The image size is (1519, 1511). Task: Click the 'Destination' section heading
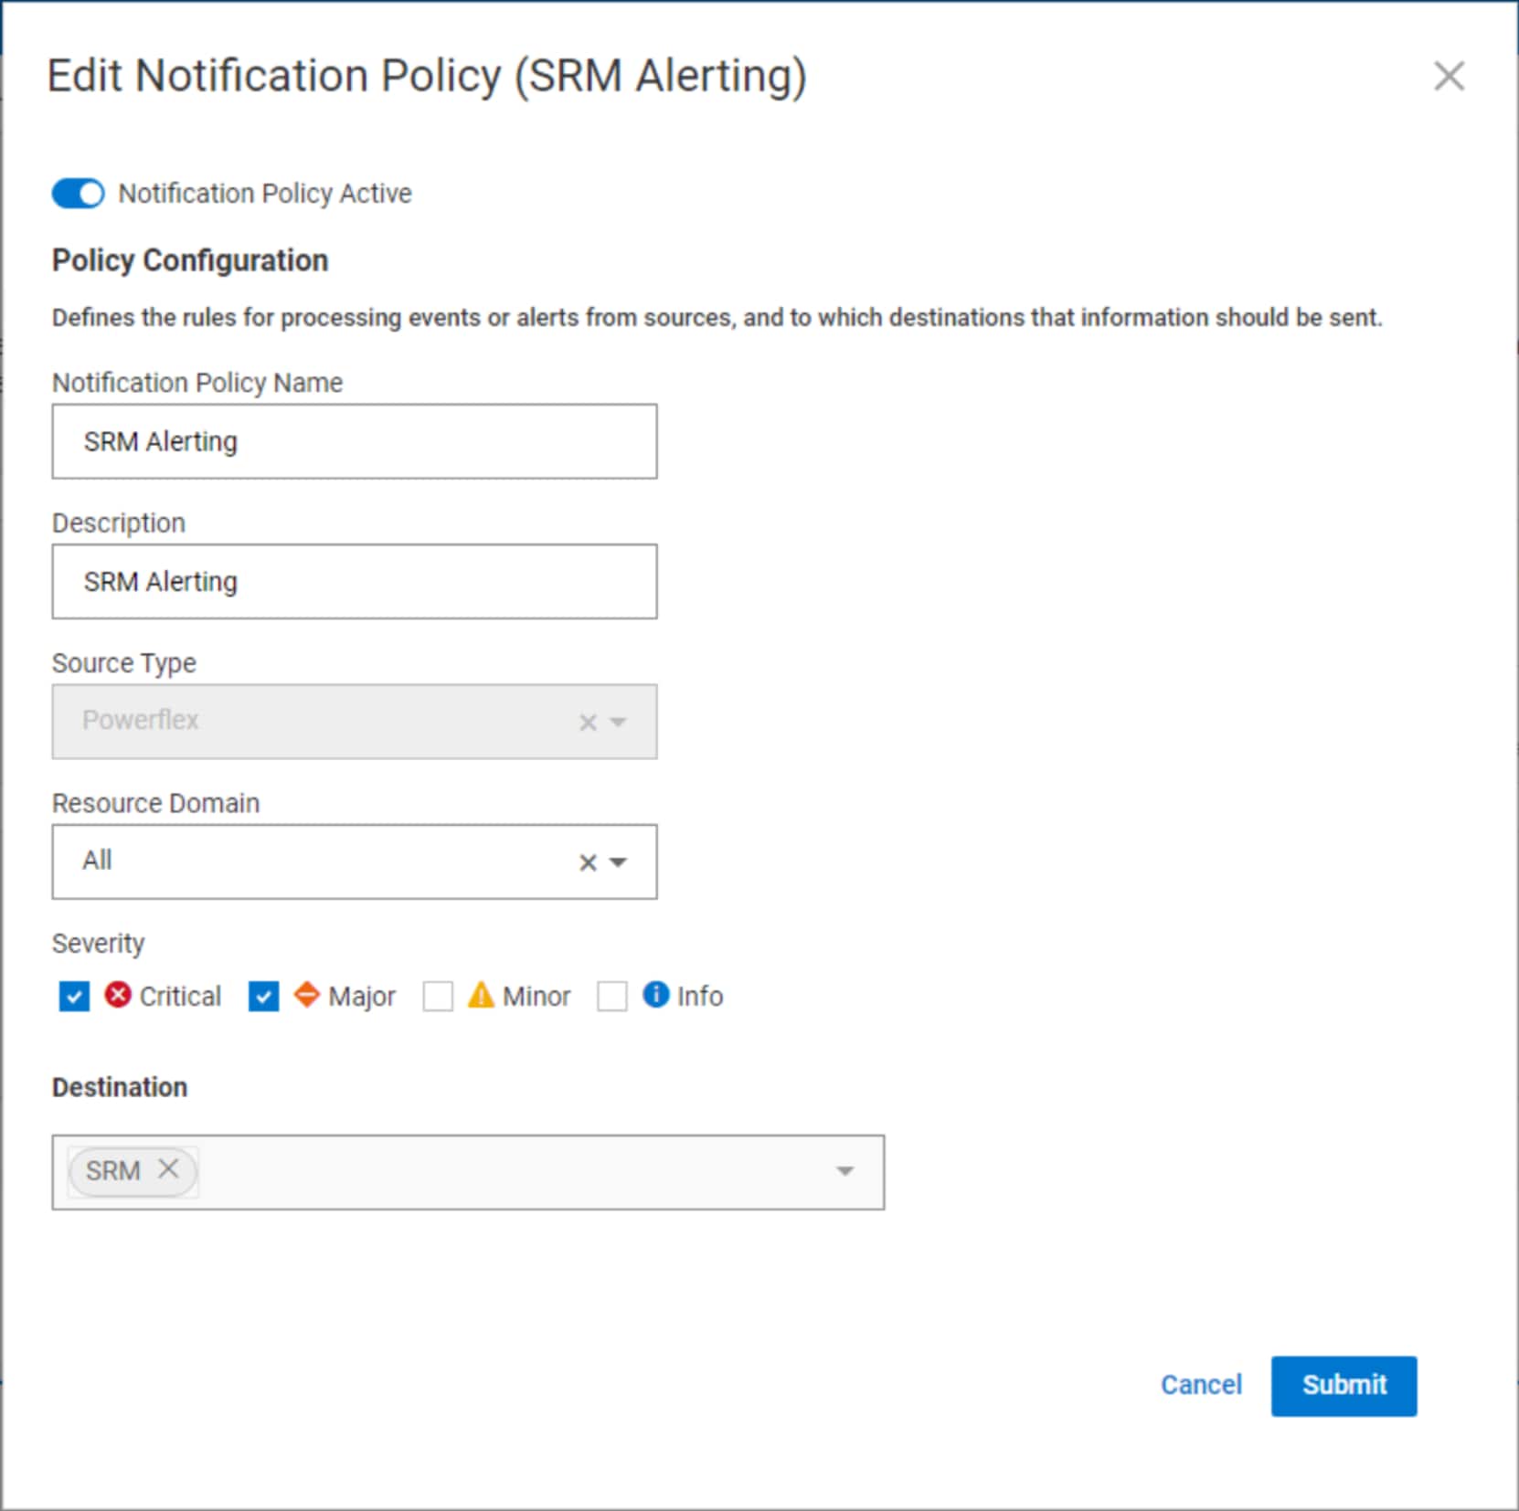(x=120, y=1087)
